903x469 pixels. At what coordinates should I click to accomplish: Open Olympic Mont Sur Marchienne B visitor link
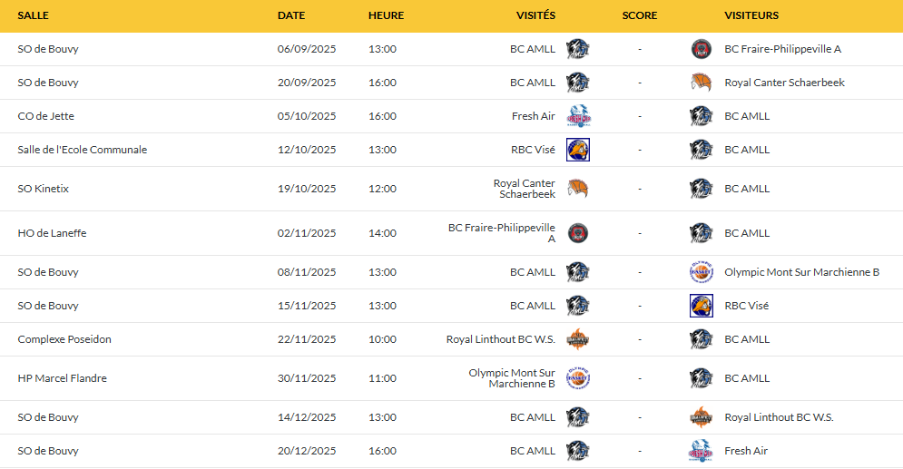point(801,272)
